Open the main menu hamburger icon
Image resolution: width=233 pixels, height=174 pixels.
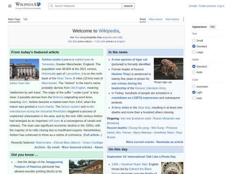coord(10,6)
